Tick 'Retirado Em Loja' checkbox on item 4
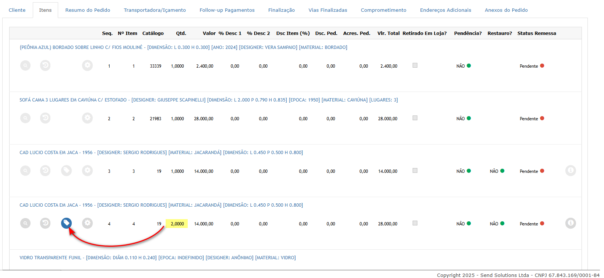Image resolution: width=604 pixels, height=278 pixels. point(415,223)
